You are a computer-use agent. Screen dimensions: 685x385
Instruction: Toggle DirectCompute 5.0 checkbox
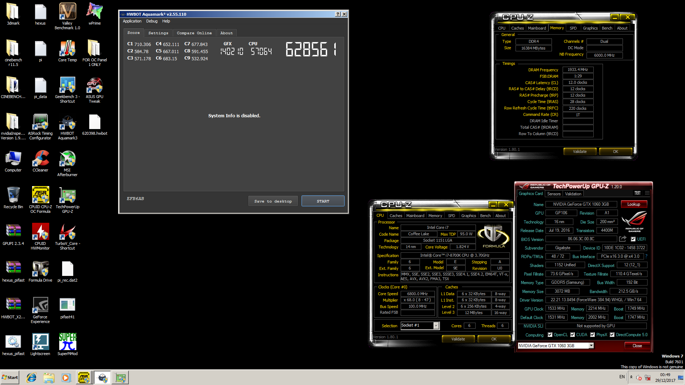(612, 335)
